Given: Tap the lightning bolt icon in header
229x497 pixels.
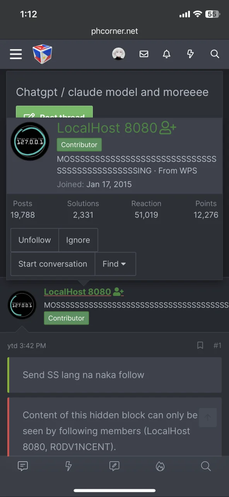Looking at the screenshot, I should [190, 54].
